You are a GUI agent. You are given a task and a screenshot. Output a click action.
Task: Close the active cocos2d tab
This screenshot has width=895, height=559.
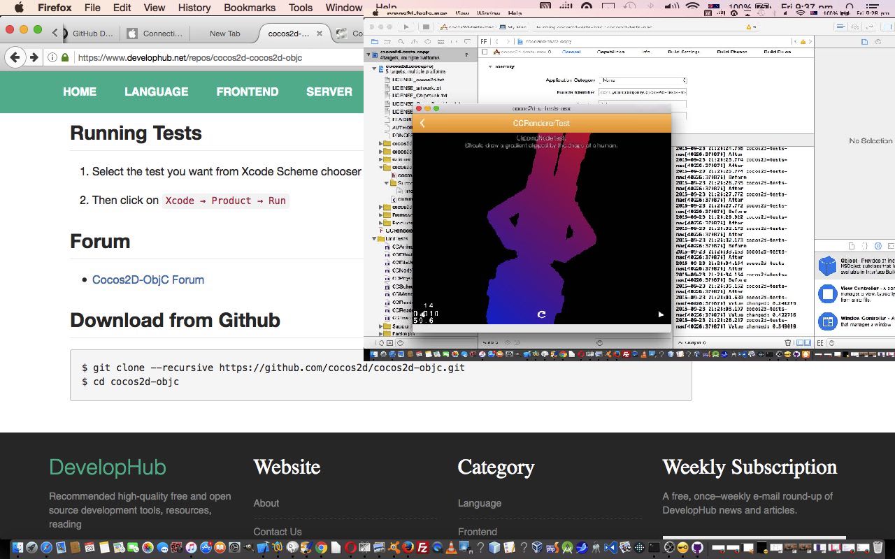click(320, 34)
